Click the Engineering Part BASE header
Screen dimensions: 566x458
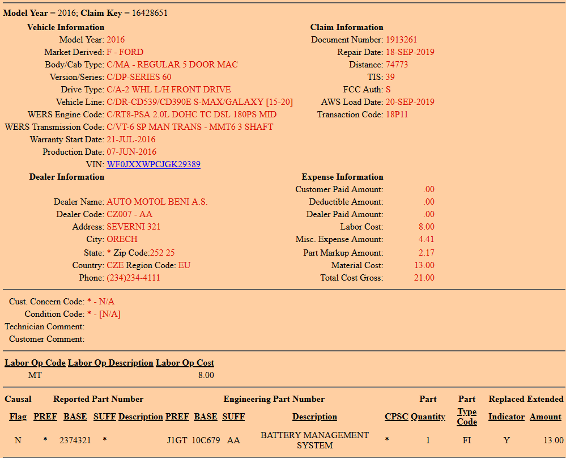click(206, 417)
